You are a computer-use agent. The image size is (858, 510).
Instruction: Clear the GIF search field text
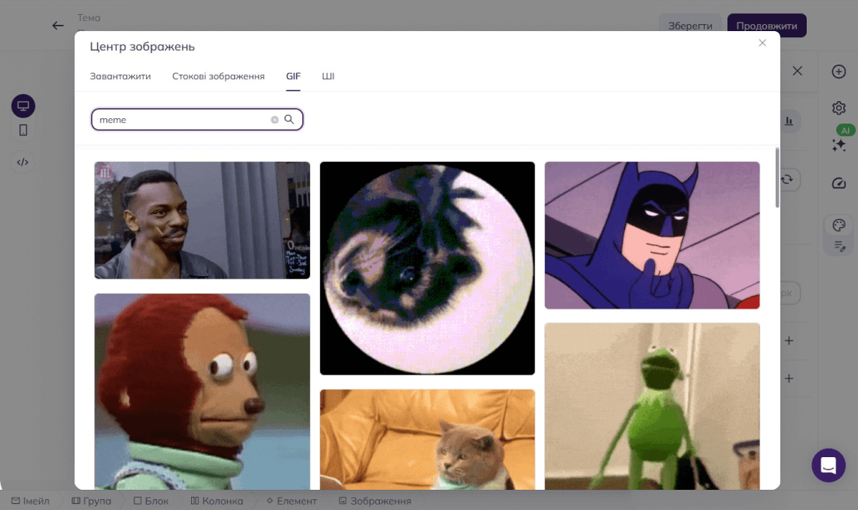274,120
